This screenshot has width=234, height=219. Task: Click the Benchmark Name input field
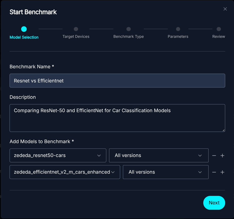pyautogui.click(x=117, y=81)
